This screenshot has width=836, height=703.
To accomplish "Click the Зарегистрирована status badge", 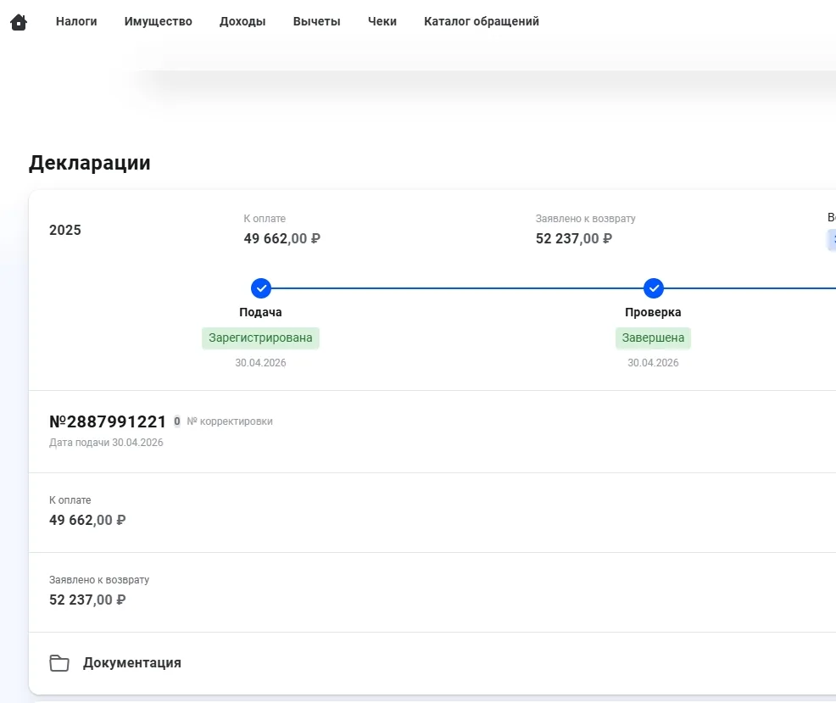I will (260, 338).
